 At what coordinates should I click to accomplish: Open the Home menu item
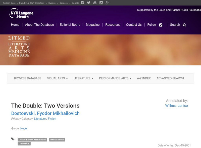15,25
